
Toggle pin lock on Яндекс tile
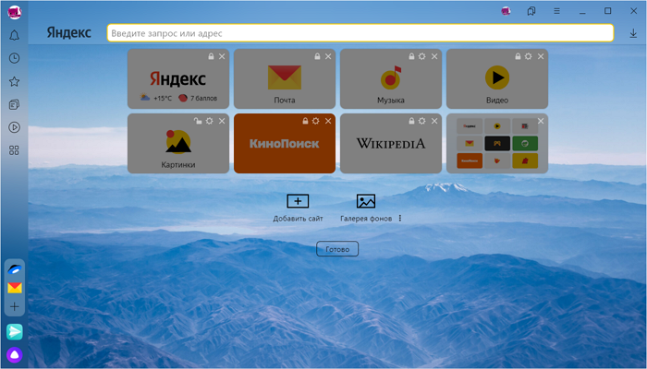[211, 56]
